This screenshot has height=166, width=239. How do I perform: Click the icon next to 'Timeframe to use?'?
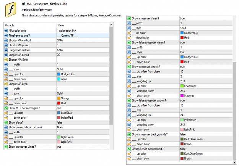point(6,35)
